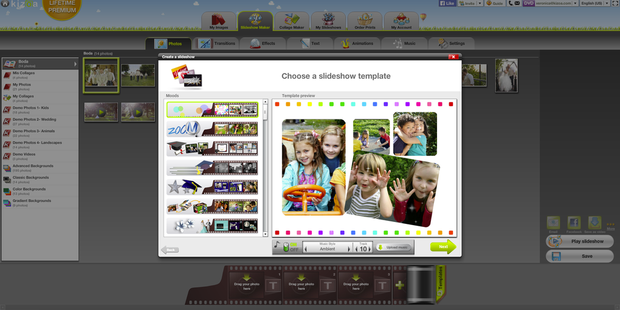Select the Zoom mood template

(x=212, y=129)
